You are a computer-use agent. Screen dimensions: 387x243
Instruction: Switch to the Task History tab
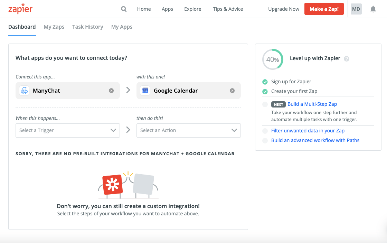pos(88,27)
